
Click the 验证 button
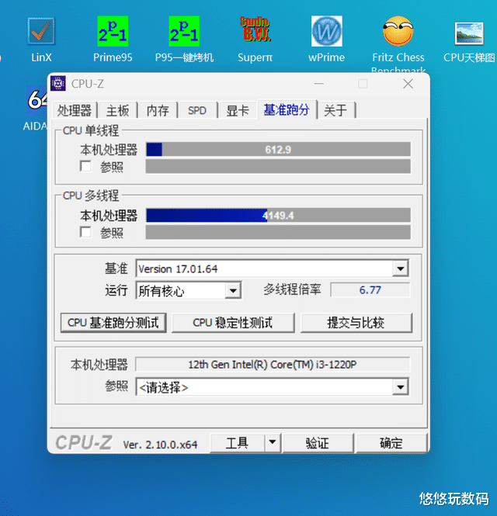point(318,442)
